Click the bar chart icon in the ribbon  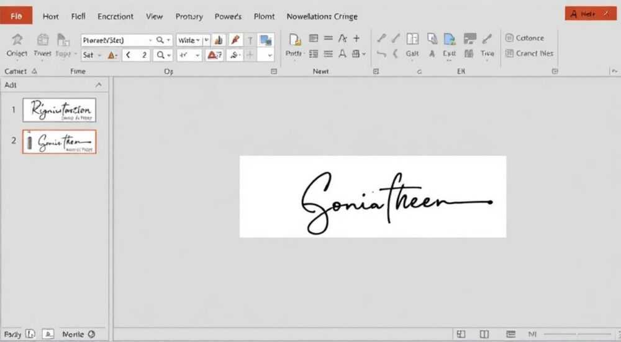point(218,40)
